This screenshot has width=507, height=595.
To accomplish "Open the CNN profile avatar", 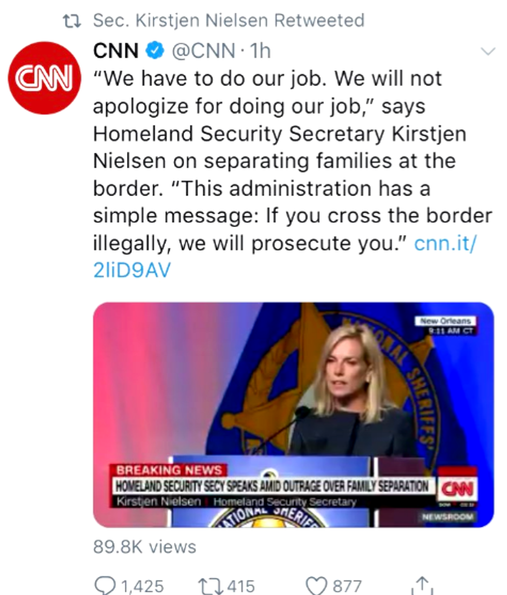I will tap(45, 78).
